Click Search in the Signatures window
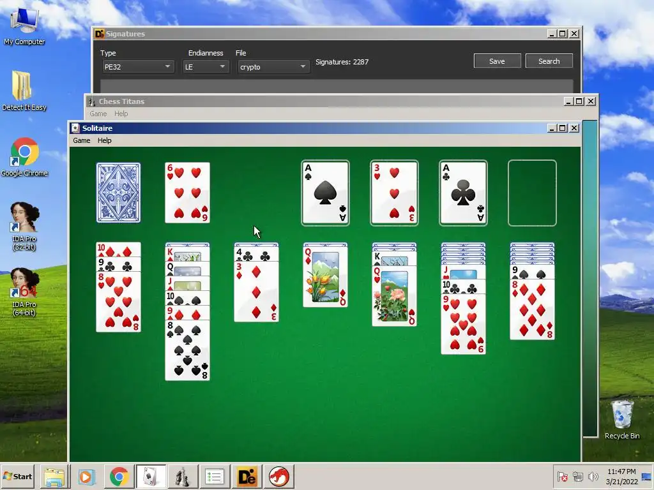The width and height of the screenshot is (654, 490). (549, 61)
